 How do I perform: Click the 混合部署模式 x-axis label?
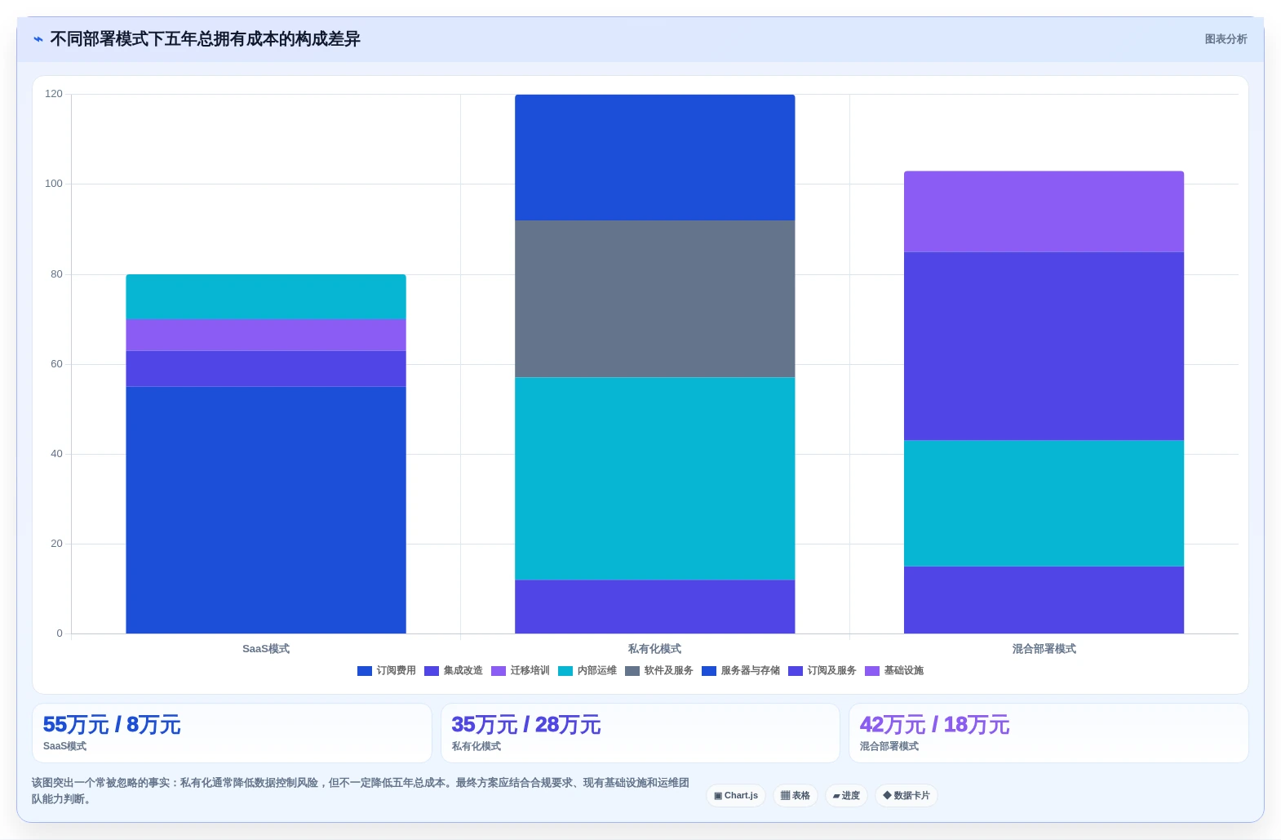[1044, 649]
